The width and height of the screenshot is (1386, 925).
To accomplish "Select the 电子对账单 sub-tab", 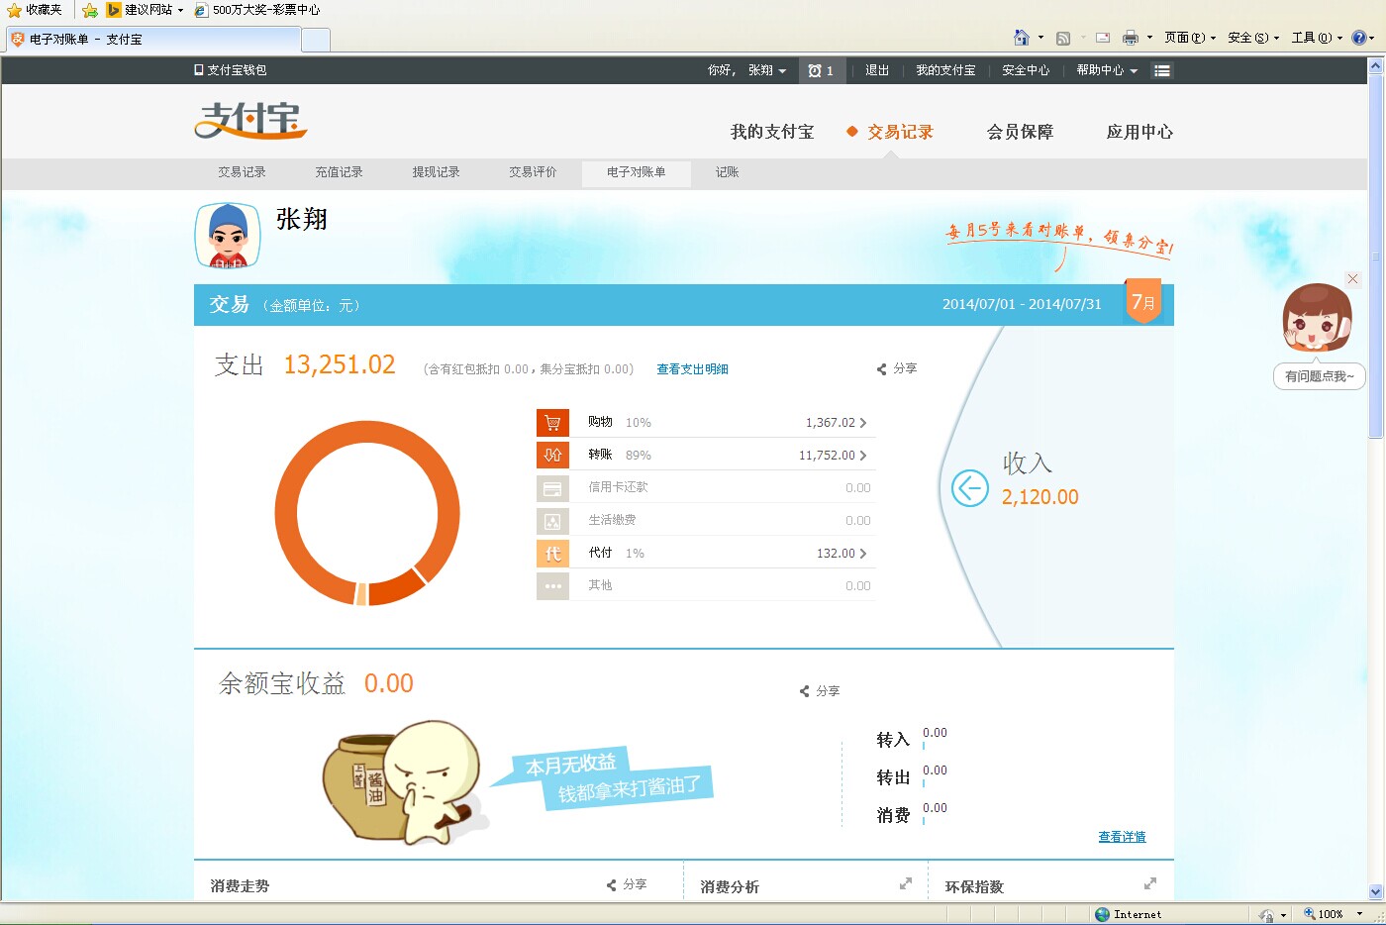I will 636,172.
